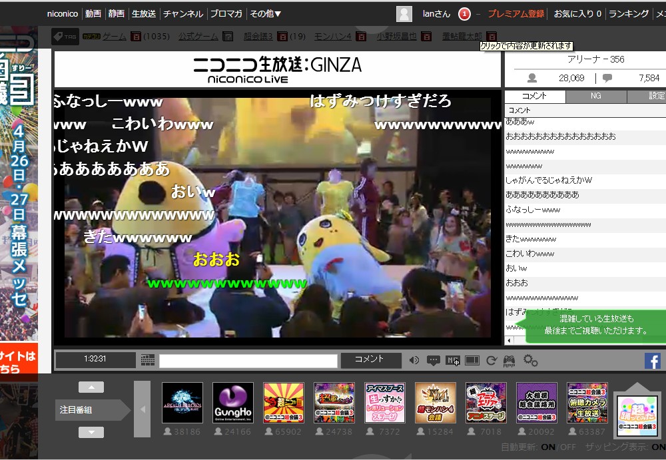The width and height of the screenshot is (666, 460).
Task: Go to niconico home link
Action: pyautogui.click(x=63, y=13)
